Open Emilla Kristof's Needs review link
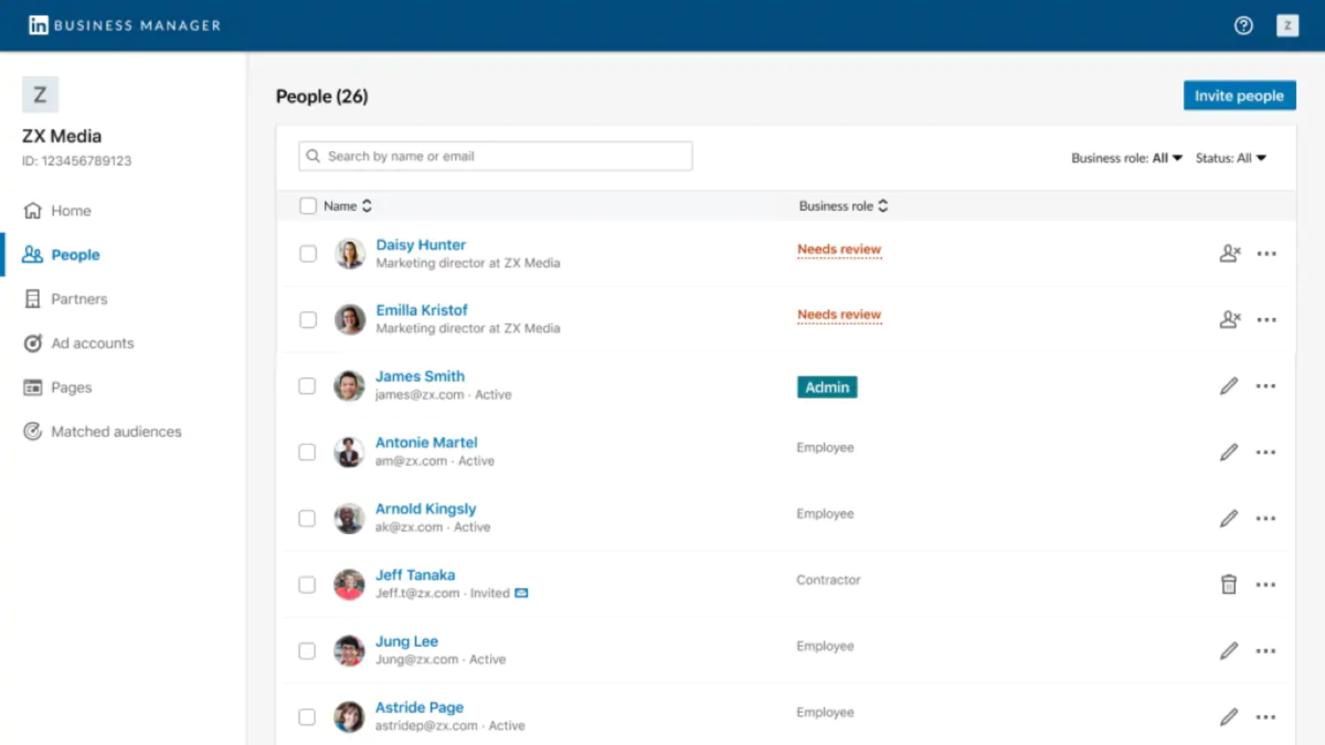 (838, 315)
